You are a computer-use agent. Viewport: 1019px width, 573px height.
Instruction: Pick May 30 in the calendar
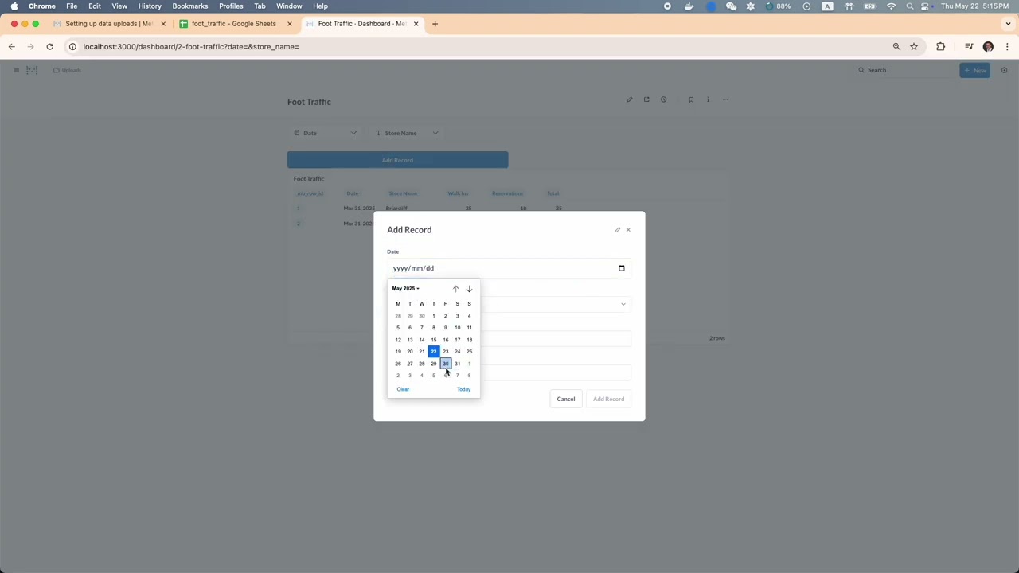[445, 364]
